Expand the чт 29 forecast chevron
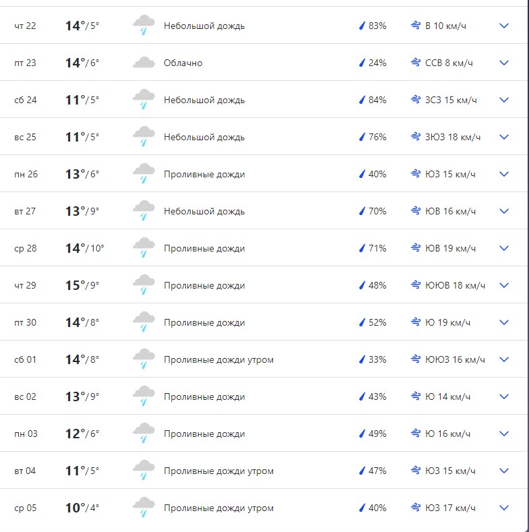529x532 pixels. (x=504, y=285)
